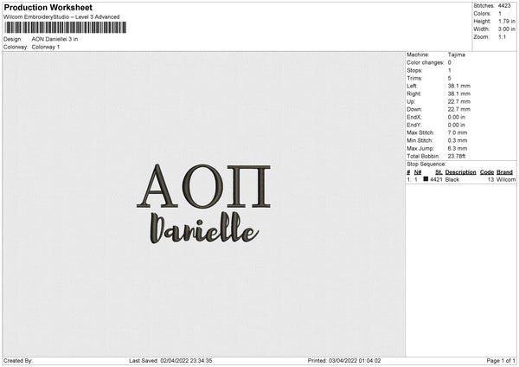
Task: Click the 4421 stitch count cell
Action: [436, 179]
